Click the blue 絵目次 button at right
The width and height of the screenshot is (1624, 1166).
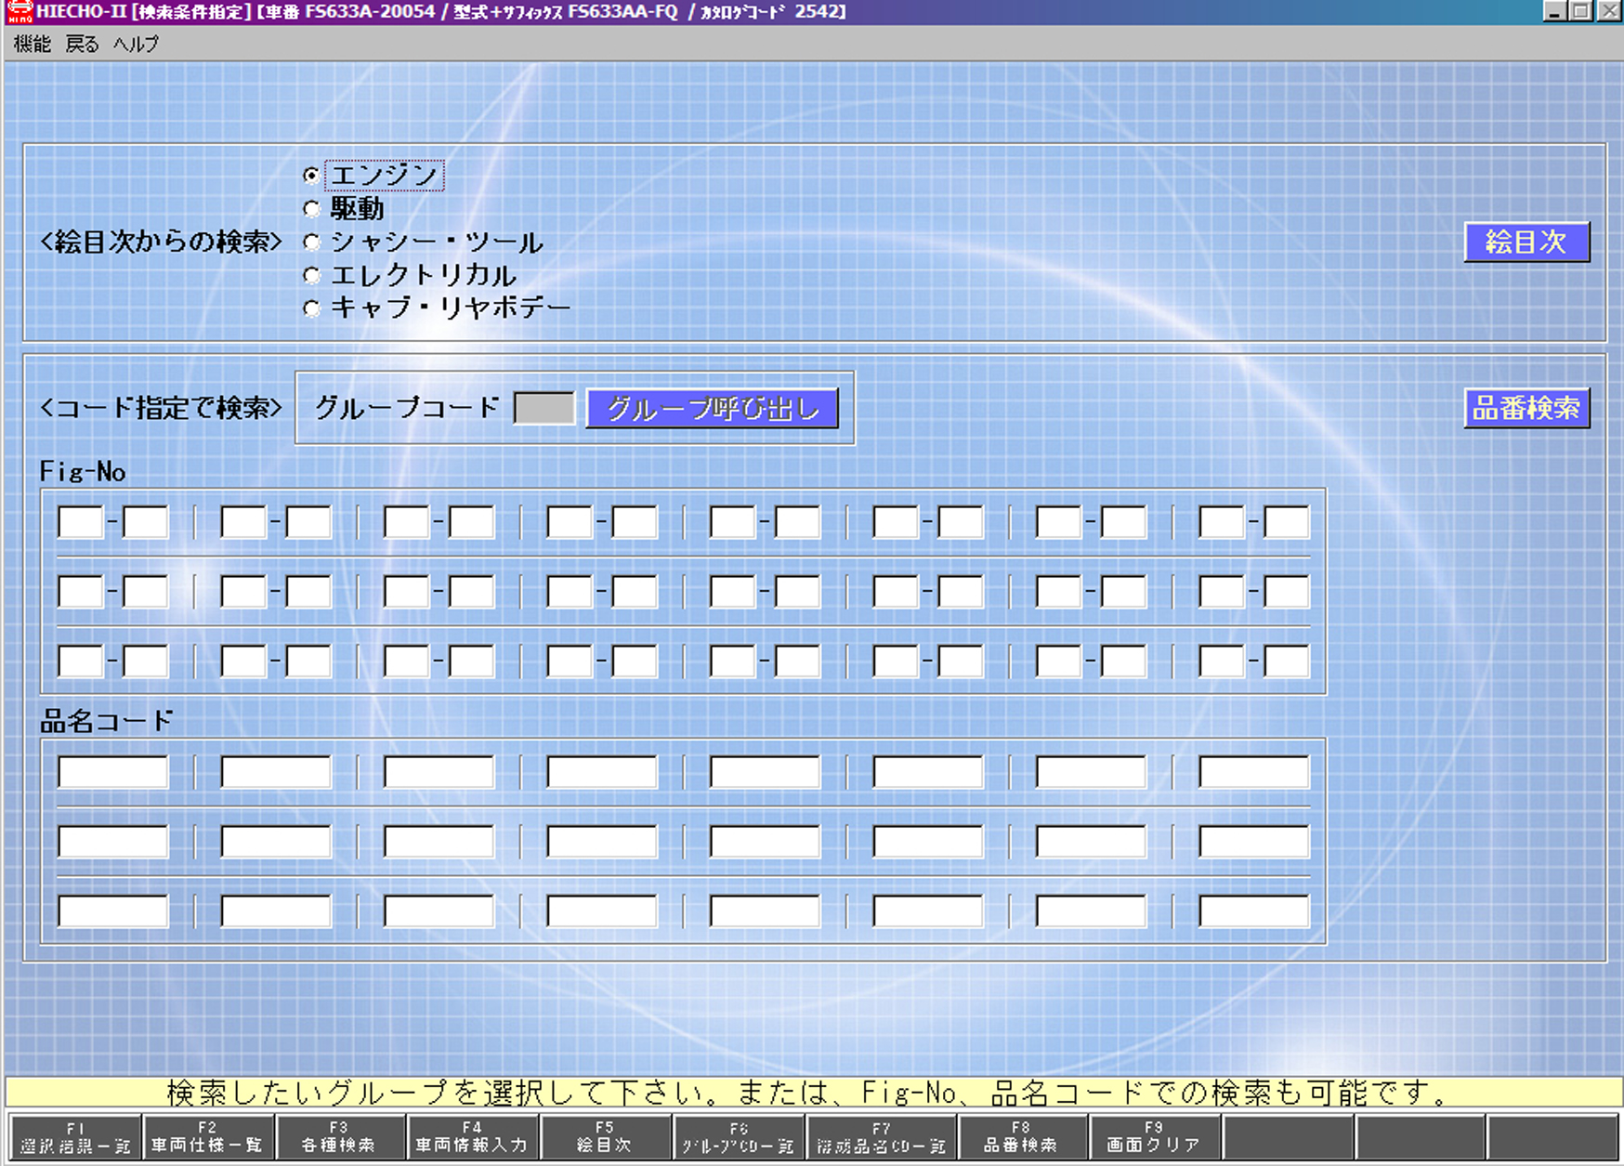tap(1526, 242)
